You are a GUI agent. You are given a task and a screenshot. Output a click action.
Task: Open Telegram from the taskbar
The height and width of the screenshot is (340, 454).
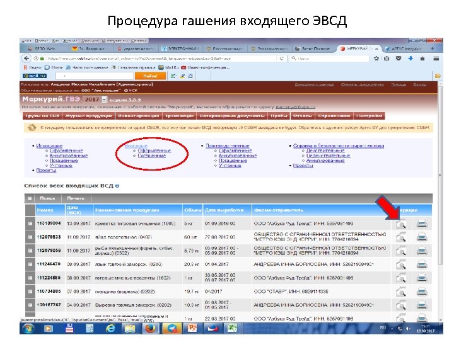(172, 329)
